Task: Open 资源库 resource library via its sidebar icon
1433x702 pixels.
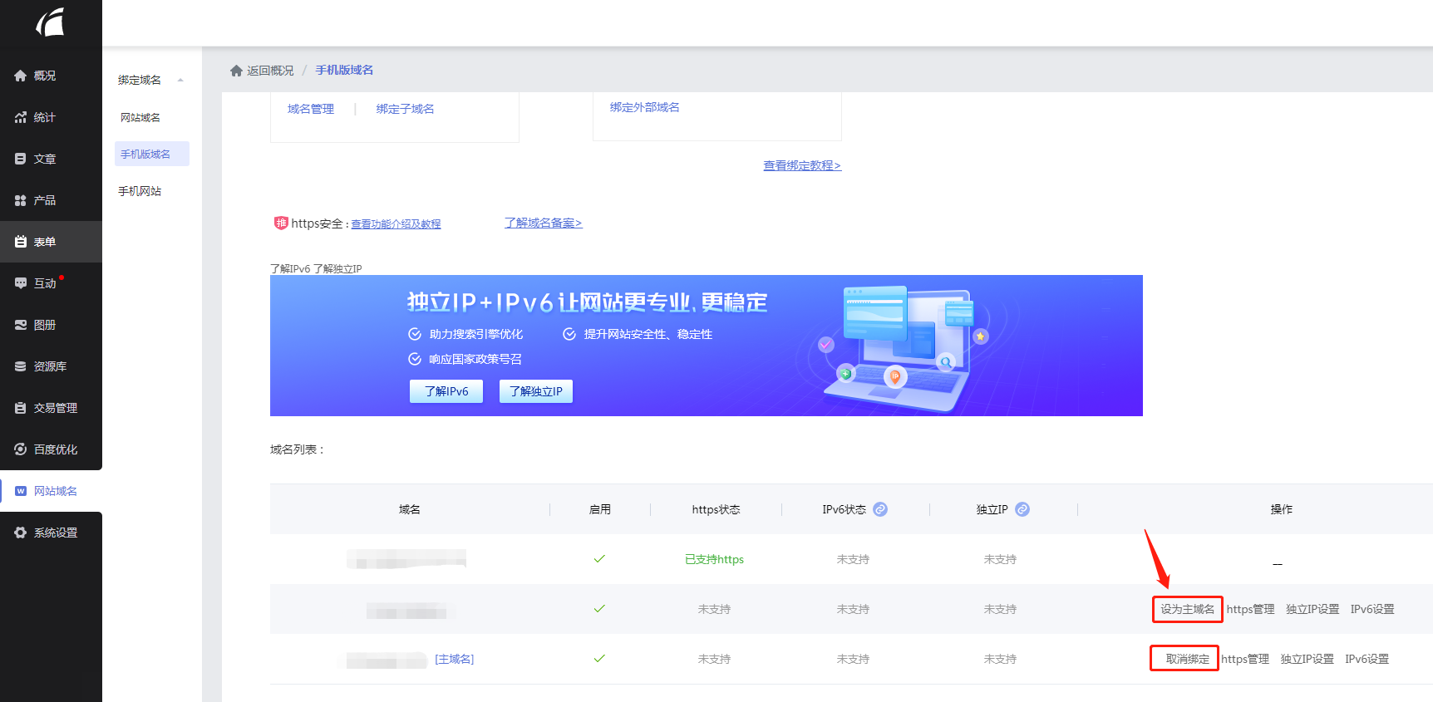Action: (20, 366)
